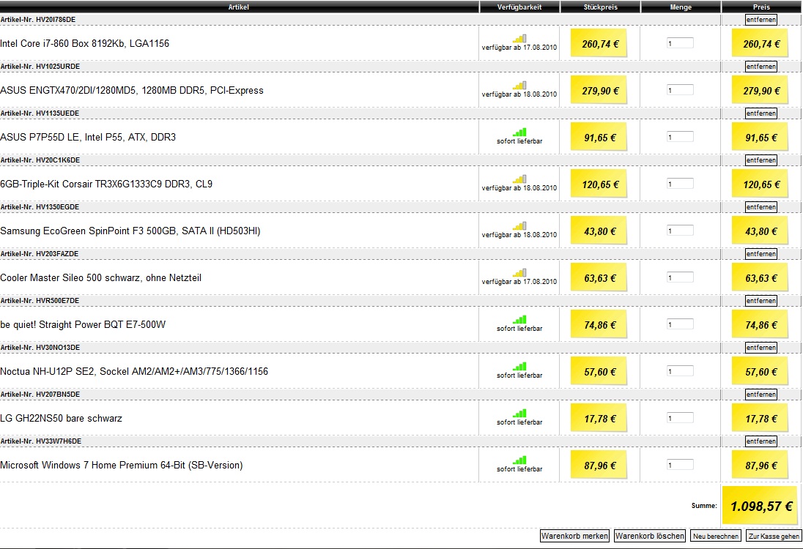Viewport: 803px width, 549px height.
Task: Remove Cooler Master Sileo with entfernen button
Action: pyautogui.click(x=761, y=254)
